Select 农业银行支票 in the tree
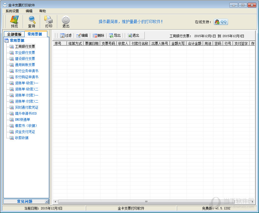The width and height of the screenshot is (259, 213). (x=25, y=53)
